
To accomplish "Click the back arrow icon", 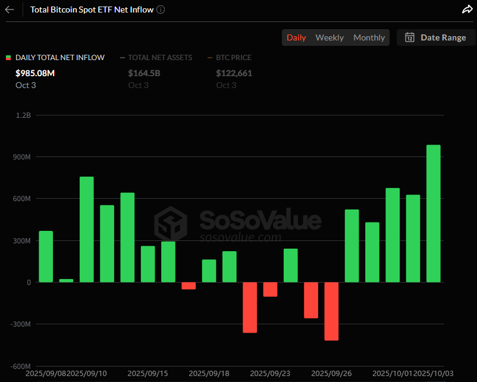I will click(10, 10).
